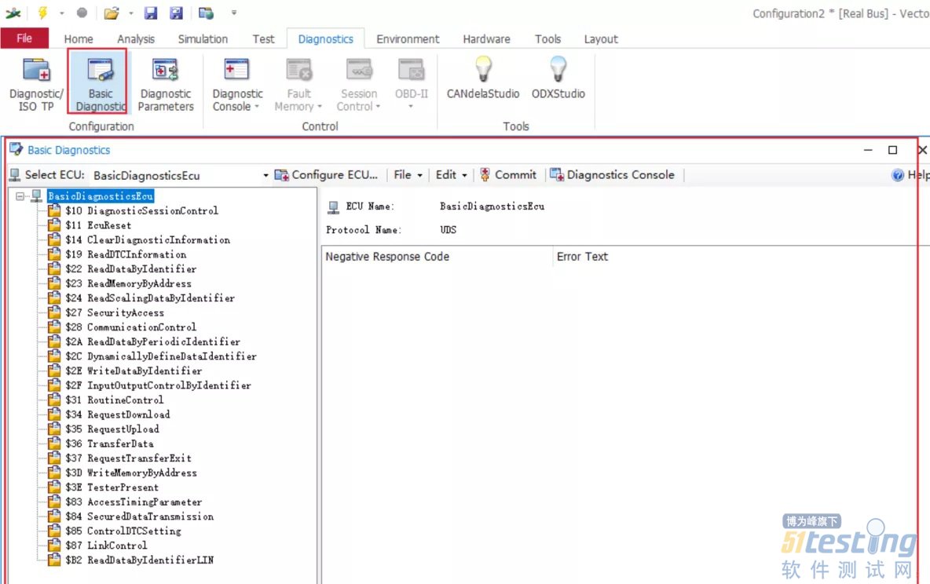This screenshot has height=584, width=930.
Task: Open the File dropdown in Basic Diagnostics toolbar
Action: click(x=408, y=175)
